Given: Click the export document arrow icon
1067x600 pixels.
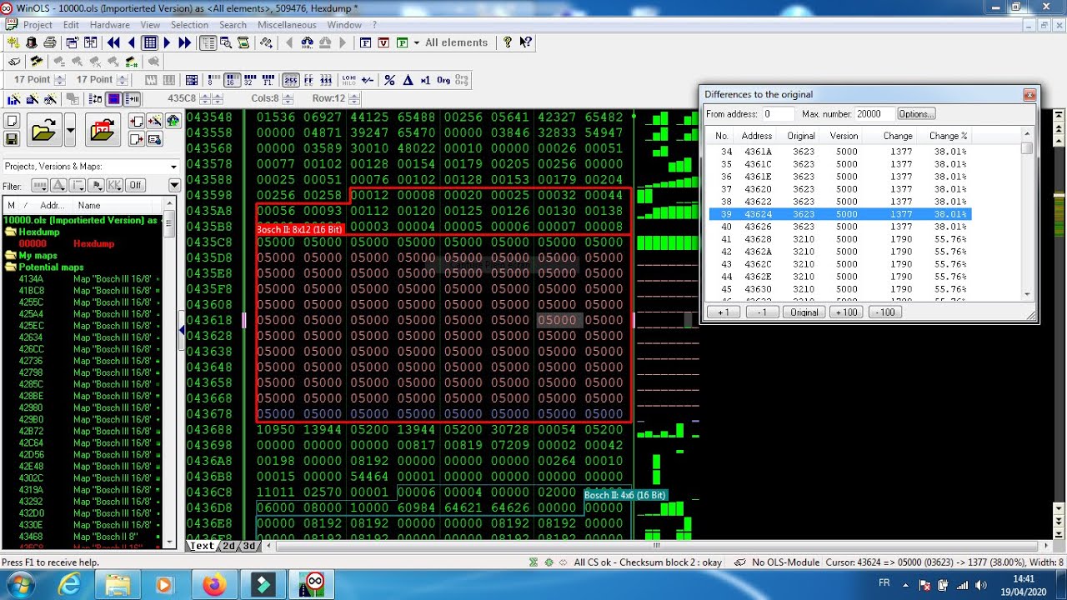Looking at the screenshot, I should click(137, 138).
